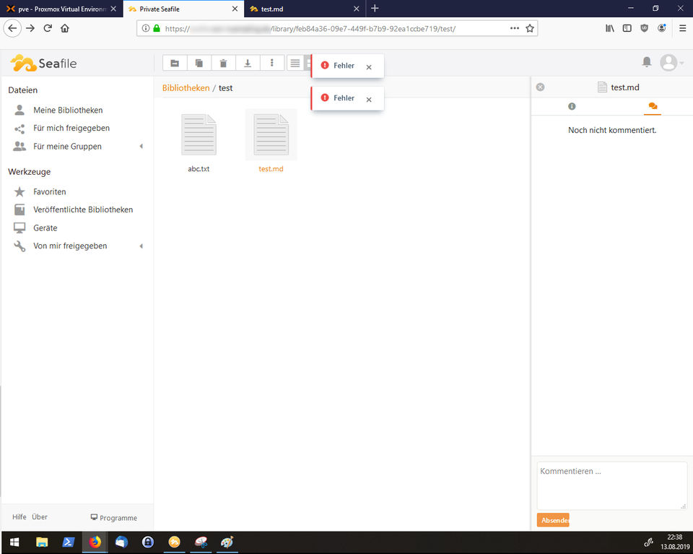Click the Absenden button

click(553, 520)
